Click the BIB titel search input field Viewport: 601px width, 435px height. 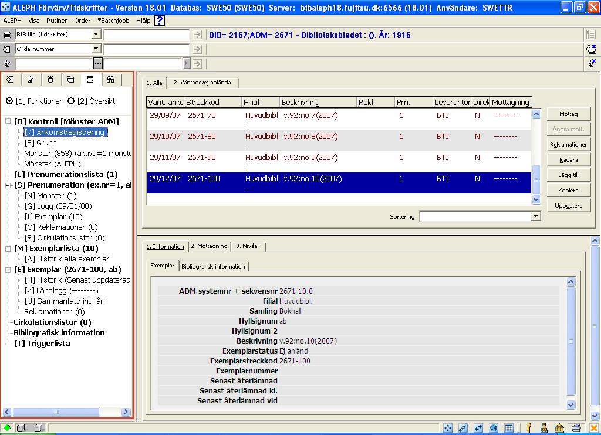click(147, 35)
